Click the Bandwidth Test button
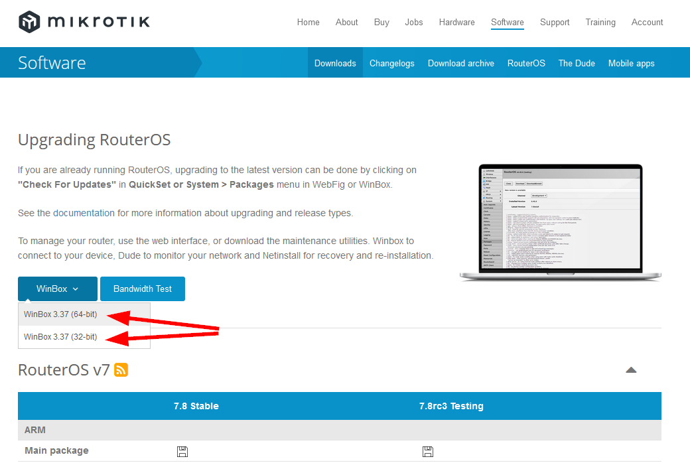 pyautogui.click(x=143, y=289)
